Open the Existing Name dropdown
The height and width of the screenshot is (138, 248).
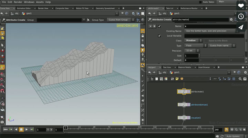tap(211, 31)
